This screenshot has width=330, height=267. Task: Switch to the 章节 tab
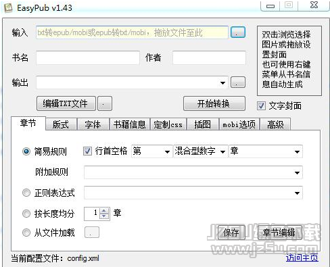pyautogui.click(x=28, y=123)
